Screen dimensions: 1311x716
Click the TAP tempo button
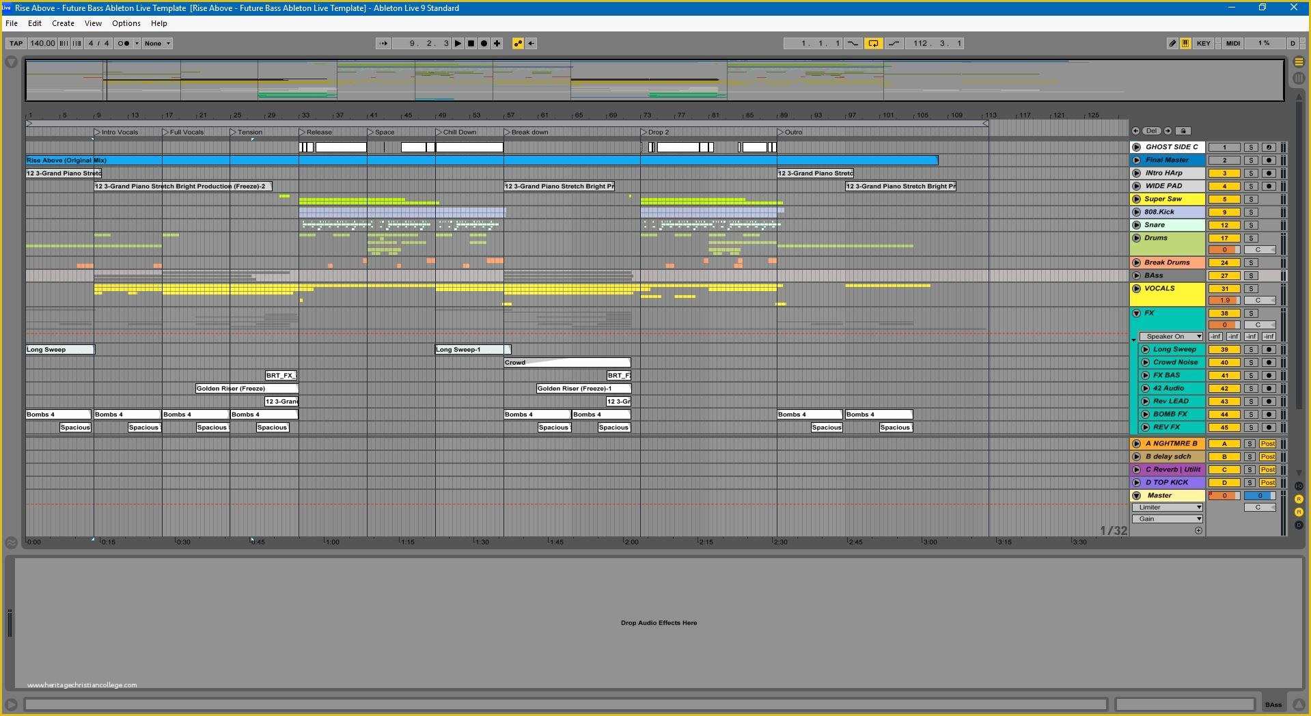16,43
